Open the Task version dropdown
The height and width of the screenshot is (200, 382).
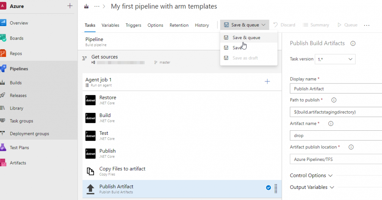pyautogui.click(x=335, y=59)
